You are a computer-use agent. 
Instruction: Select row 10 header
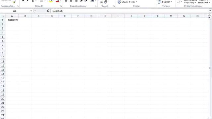click(x=3, y=57)
